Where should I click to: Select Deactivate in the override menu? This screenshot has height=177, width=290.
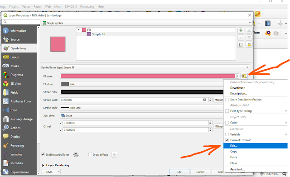point(237,88)
